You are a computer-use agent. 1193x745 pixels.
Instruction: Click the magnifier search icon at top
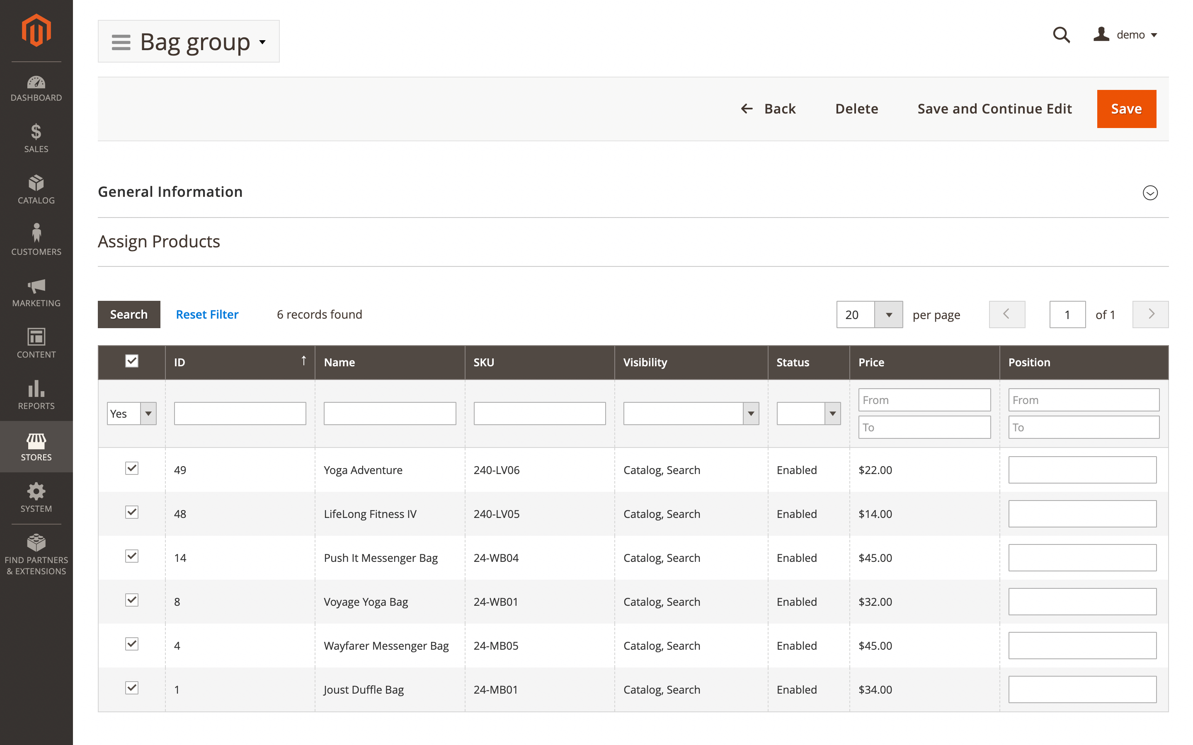point(1061,35)
